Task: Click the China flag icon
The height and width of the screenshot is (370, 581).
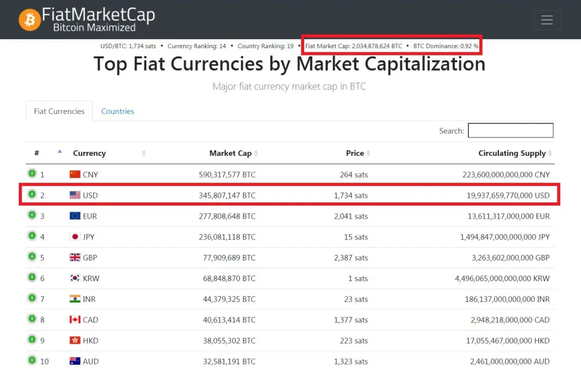Action: (75, 174)
